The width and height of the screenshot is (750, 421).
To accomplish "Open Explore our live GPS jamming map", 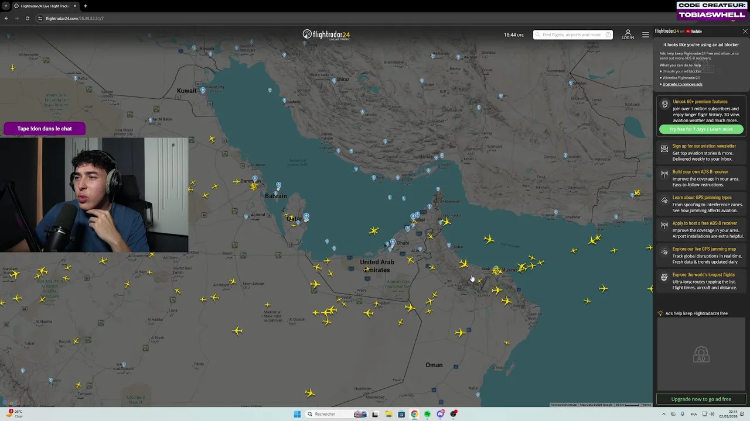I will [x=704, y=249].
